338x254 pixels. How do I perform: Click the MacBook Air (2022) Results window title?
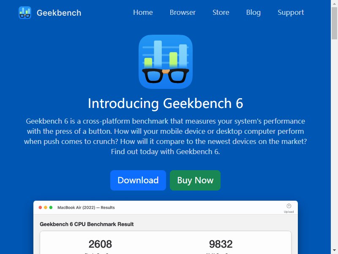(x=86, y=207)
